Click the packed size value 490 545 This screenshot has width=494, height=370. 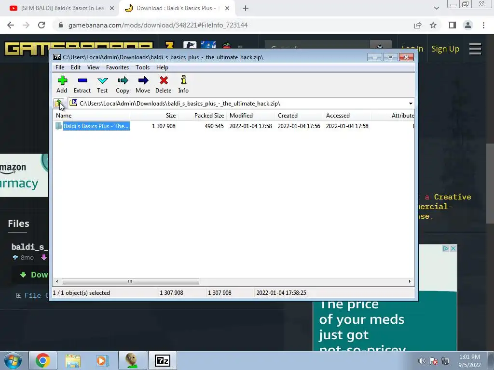(x=214, y=126)
